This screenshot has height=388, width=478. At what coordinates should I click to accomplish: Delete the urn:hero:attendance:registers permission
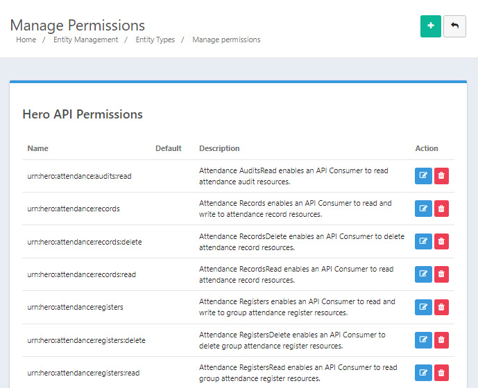441,307
